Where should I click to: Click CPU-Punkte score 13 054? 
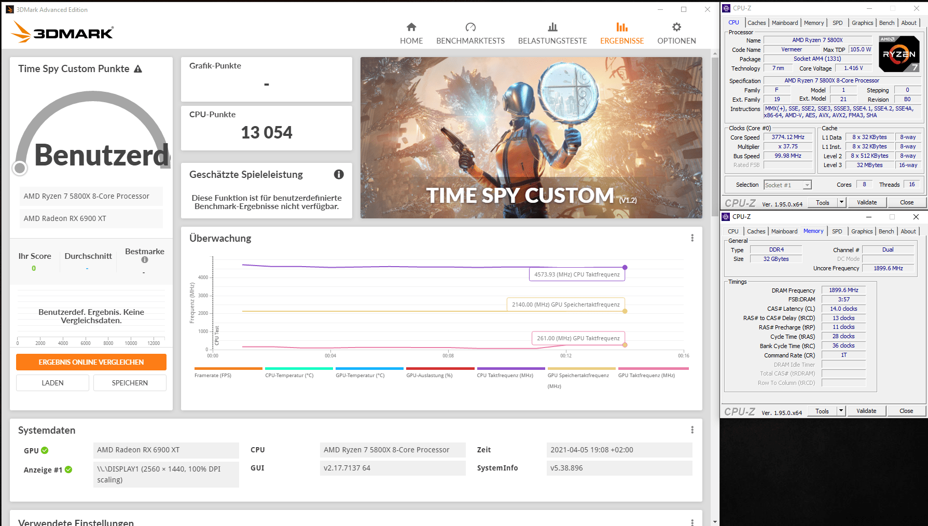[267, 133]
